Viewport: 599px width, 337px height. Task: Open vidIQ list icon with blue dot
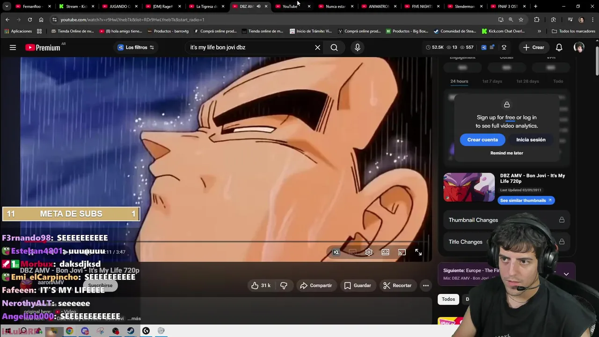tap(492, 47)
